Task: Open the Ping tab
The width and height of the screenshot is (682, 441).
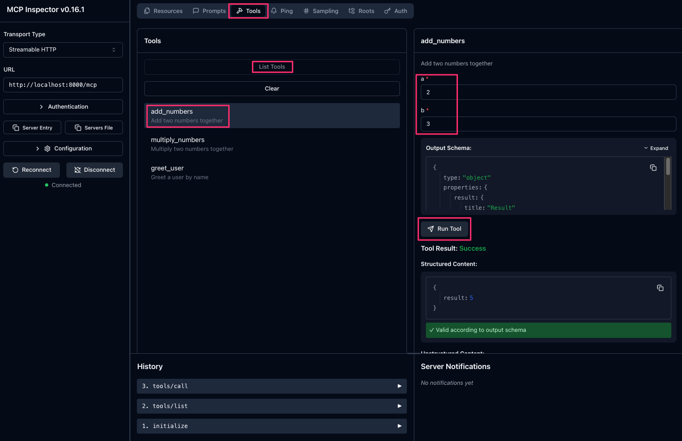Action: pyautogui.click(x=282, y=11)
